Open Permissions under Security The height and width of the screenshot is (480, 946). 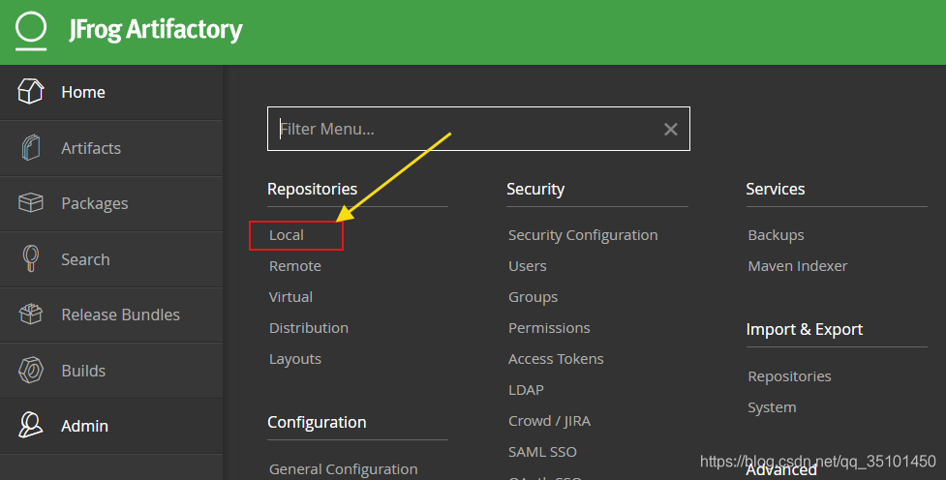pyautogui.click(x=549, y=328)
